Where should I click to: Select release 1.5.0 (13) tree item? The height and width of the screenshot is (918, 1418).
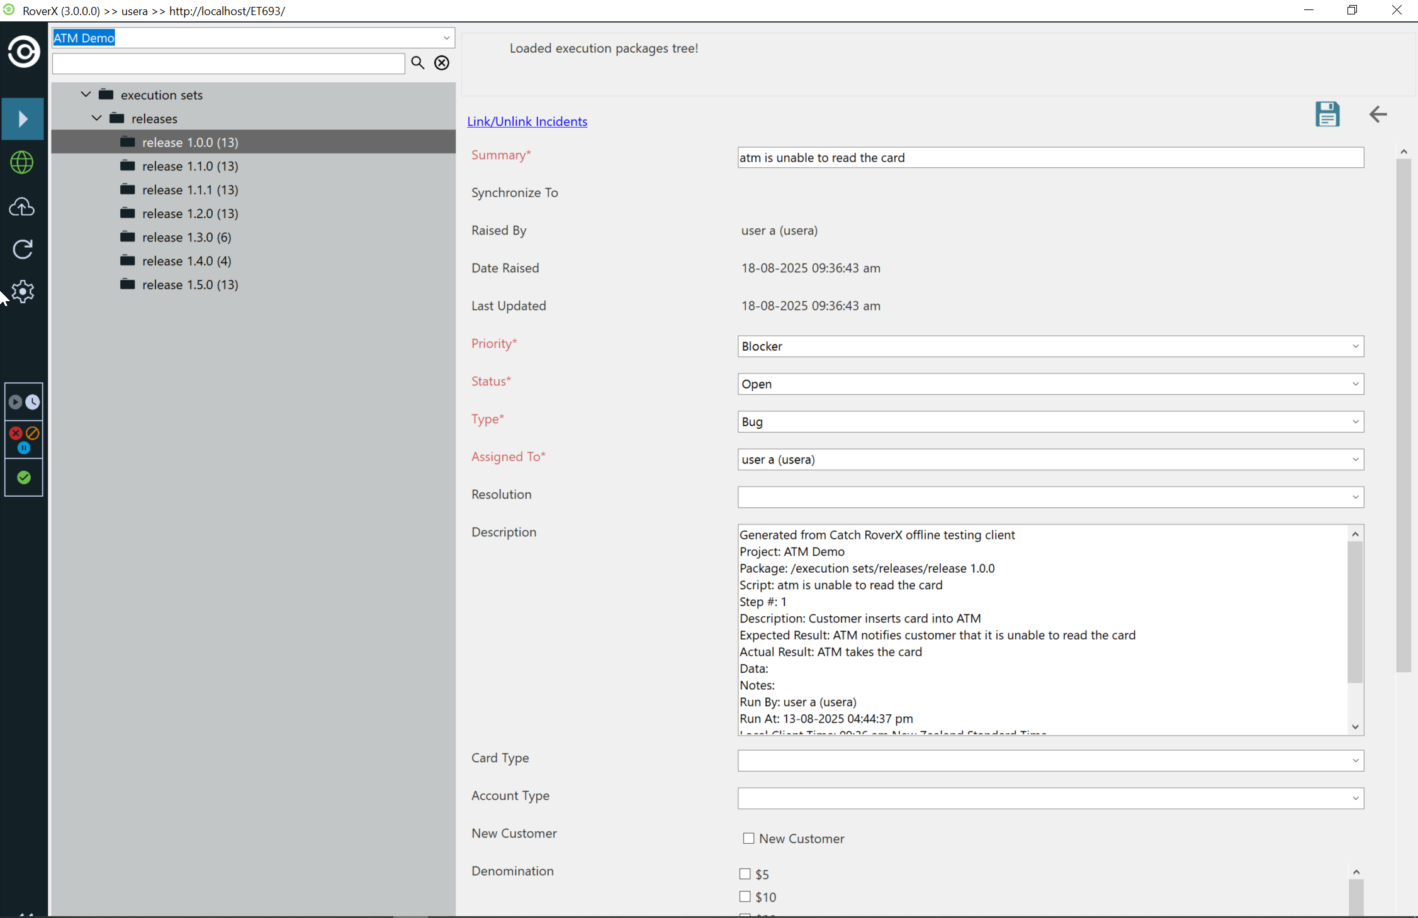click(190, 285)
